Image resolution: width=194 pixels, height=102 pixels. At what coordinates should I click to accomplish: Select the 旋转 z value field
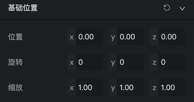click(172, 62)
